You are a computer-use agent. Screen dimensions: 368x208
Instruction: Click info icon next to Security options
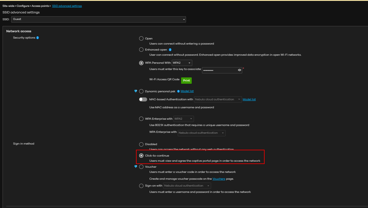[38, 38]
